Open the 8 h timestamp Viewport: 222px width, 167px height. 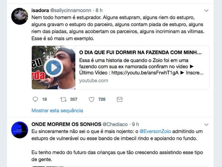99,10
